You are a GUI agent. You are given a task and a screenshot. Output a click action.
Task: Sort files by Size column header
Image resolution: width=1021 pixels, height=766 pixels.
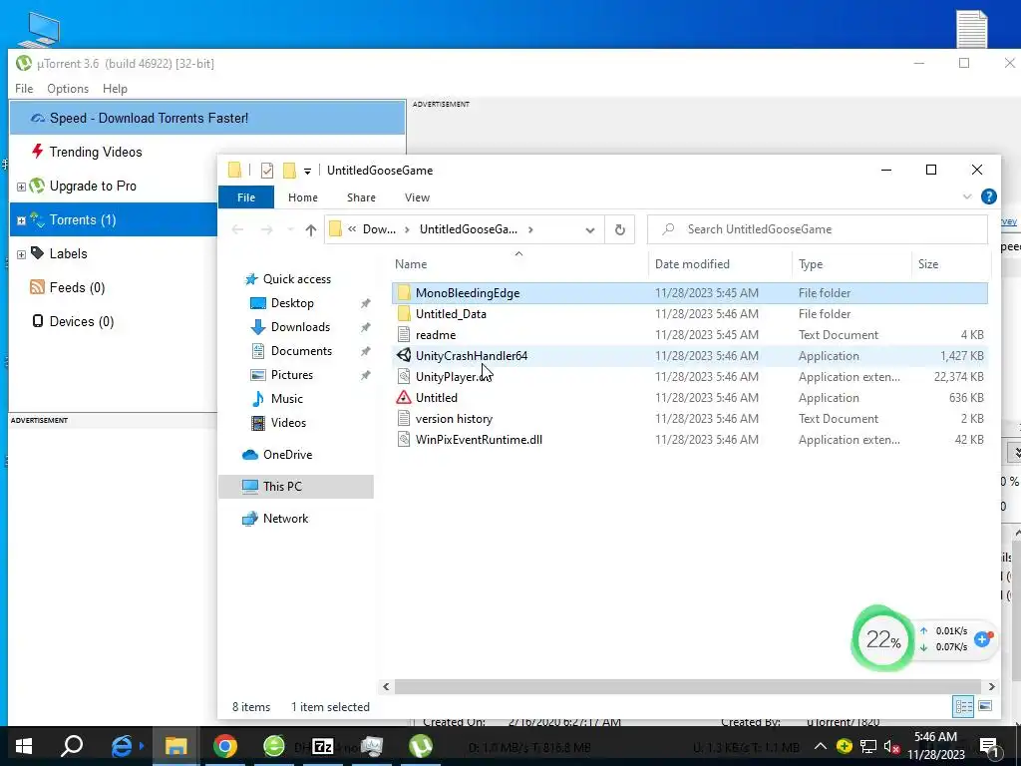click(x=950, y=263)
